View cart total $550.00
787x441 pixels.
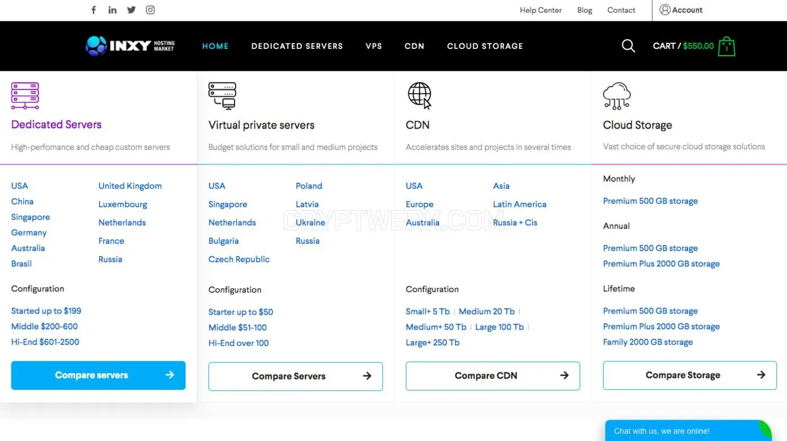coord(698,46)
